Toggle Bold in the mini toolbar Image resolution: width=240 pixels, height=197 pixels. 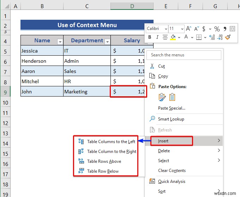(x=150, y=37)
